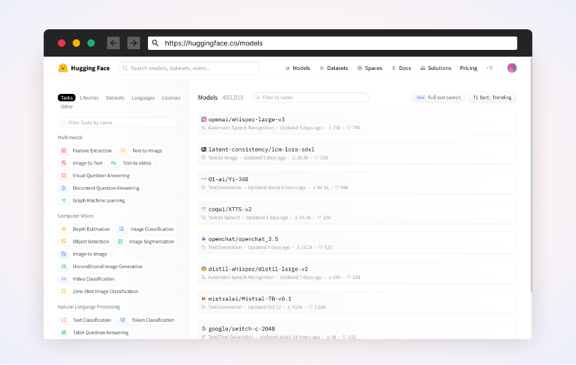Focus the Search models, datasets, users field
The width and height of the screenshot is (576, 365).
tap(189, 68)
